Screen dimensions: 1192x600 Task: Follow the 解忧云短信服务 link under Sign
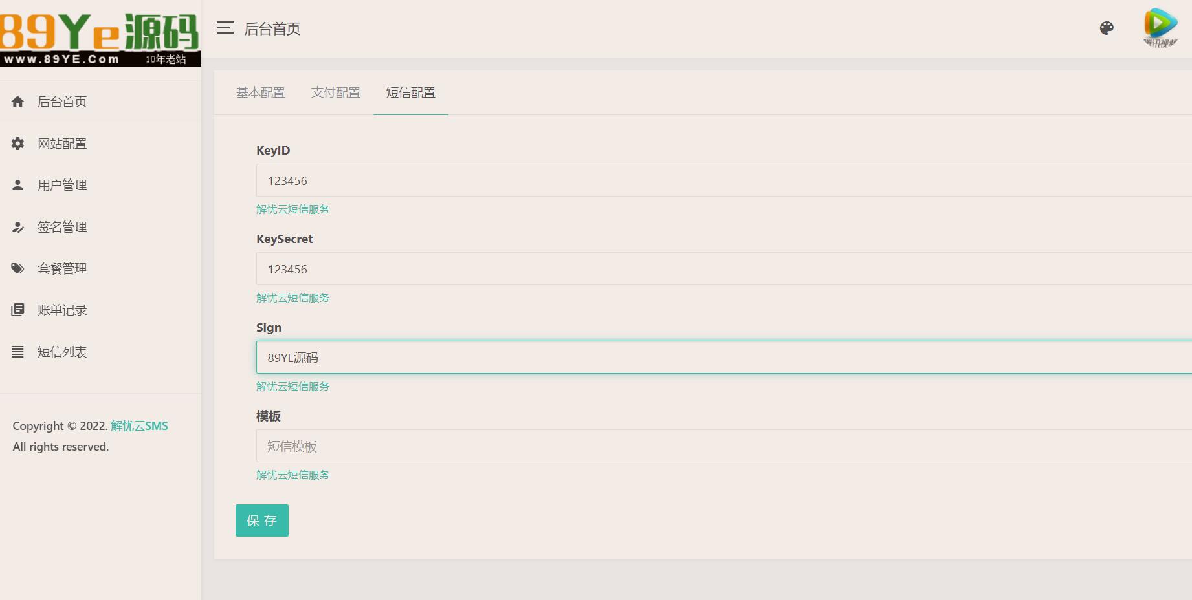[292, 387]
